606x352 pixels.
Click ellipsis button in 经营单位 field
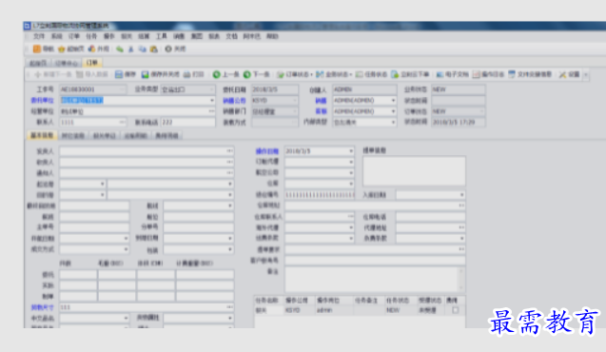pyautogui.click(x=211, y=111)
